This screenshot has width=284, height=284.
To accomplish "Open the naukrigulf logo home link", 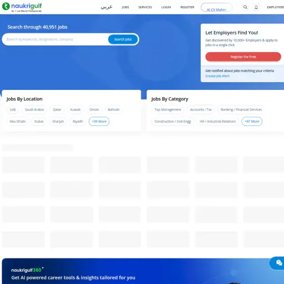I will (x=22, y=7).
